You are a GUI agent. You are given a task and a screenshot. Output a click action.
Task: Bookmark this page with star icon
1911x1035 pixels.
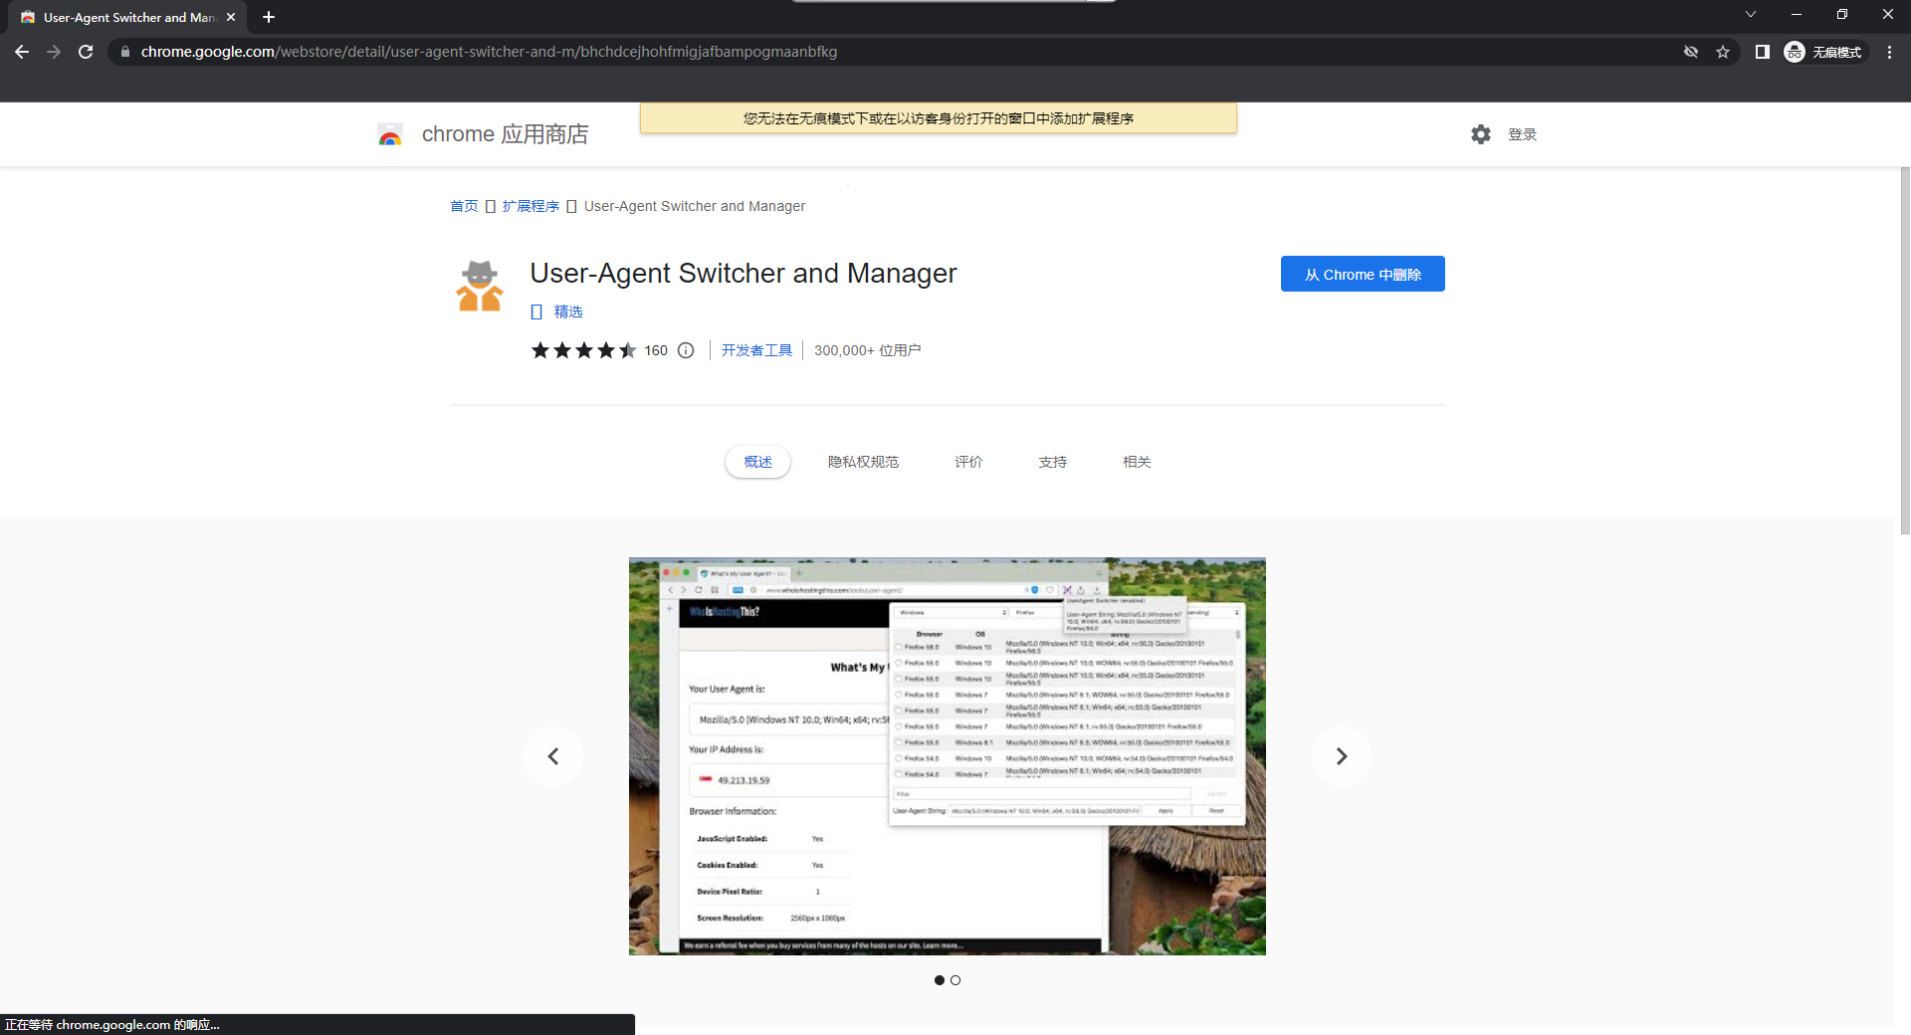pos(1723,52)
